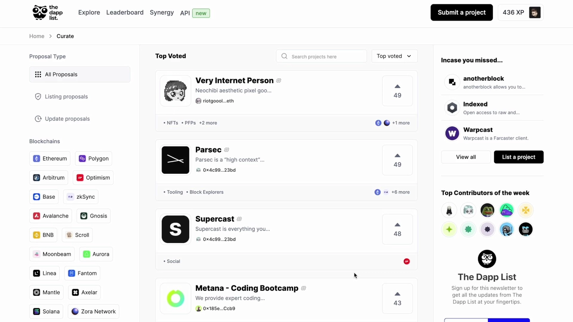Filter by Zora Network
The height and width of the screenshot is (322, 573).
pos(94,311)
